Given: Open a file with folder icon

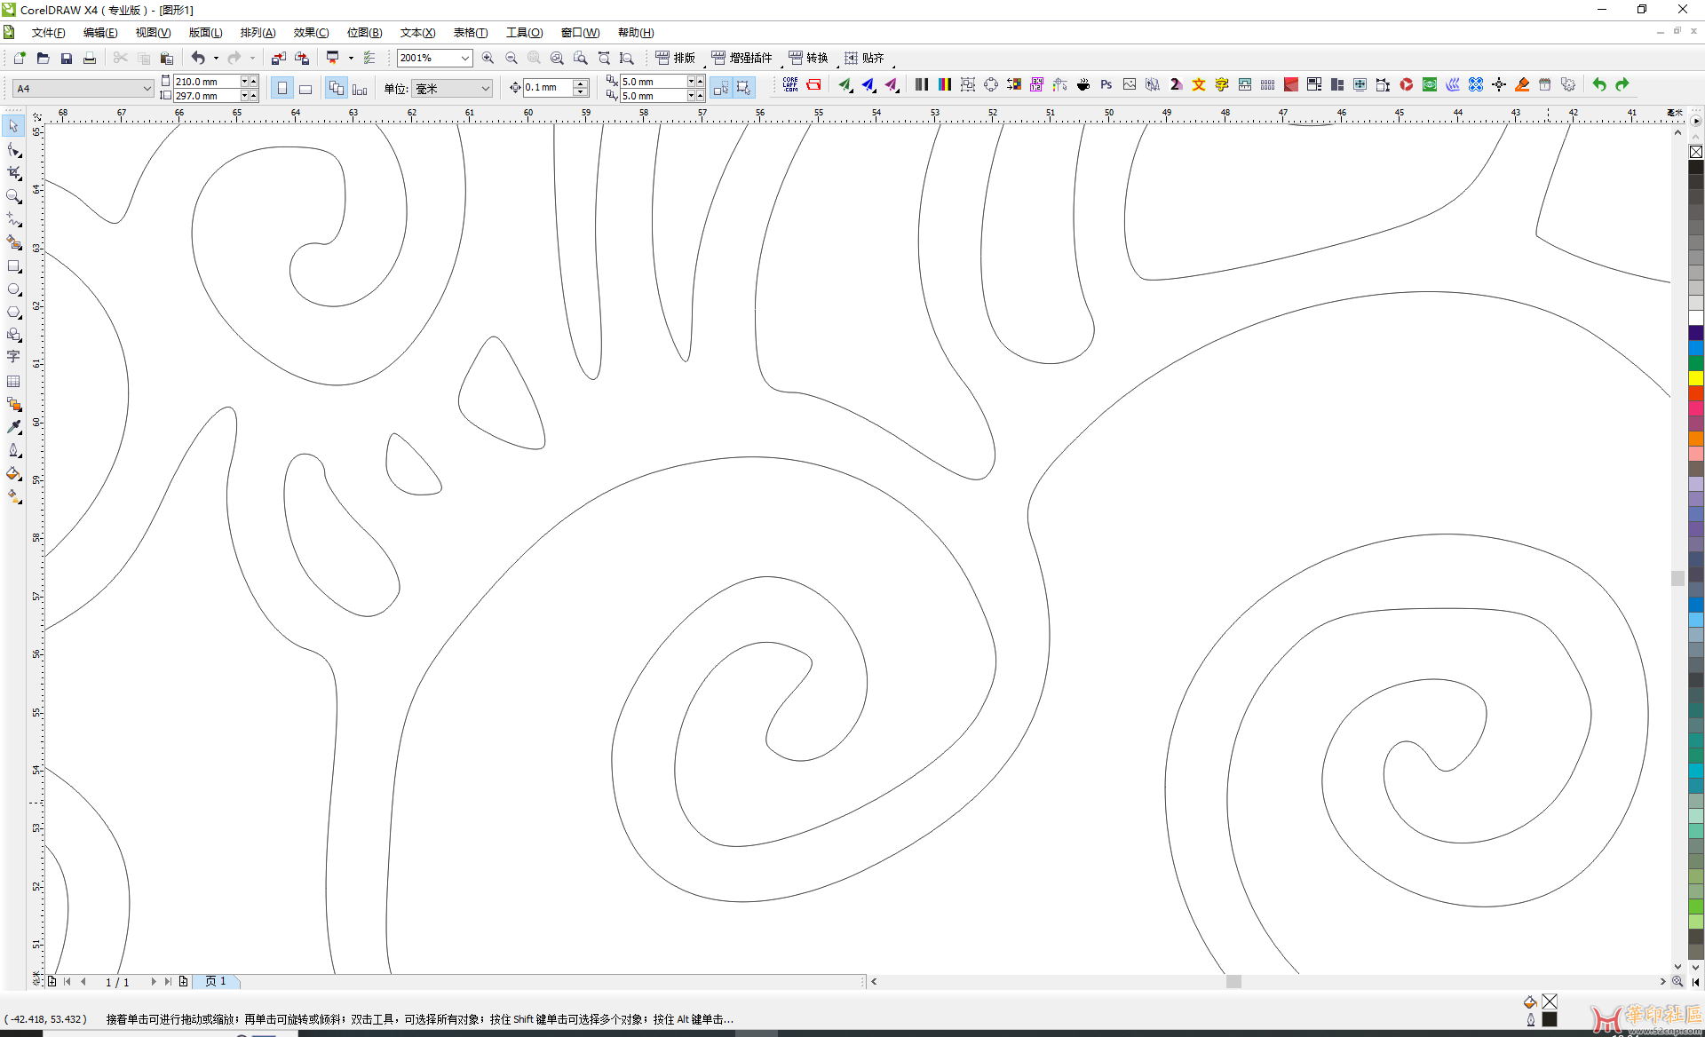Looking at the screenshot, I should (43, 58).
